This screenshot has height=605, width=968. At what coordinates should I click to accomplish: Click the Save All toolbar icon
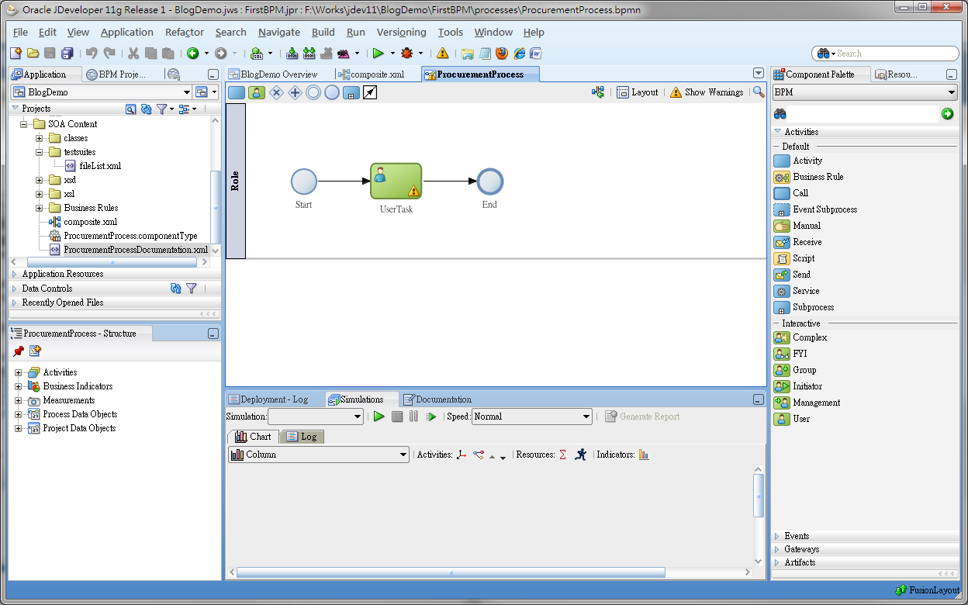67,54
